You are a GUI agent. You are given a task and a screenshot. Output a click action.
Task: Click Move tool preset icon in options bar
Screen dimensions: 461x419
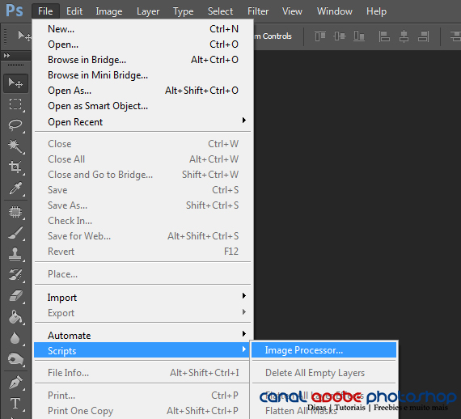pyautogui.click(x=25, y=36)
